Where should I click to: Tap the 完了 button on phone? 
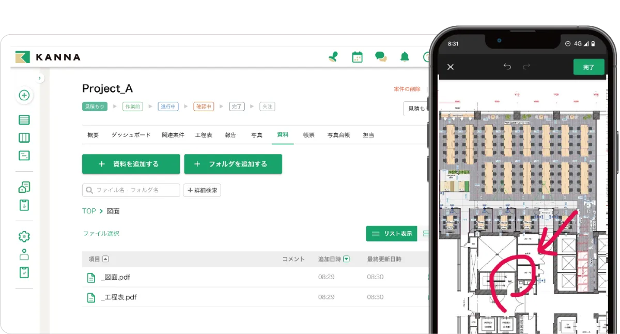[588, 67]
